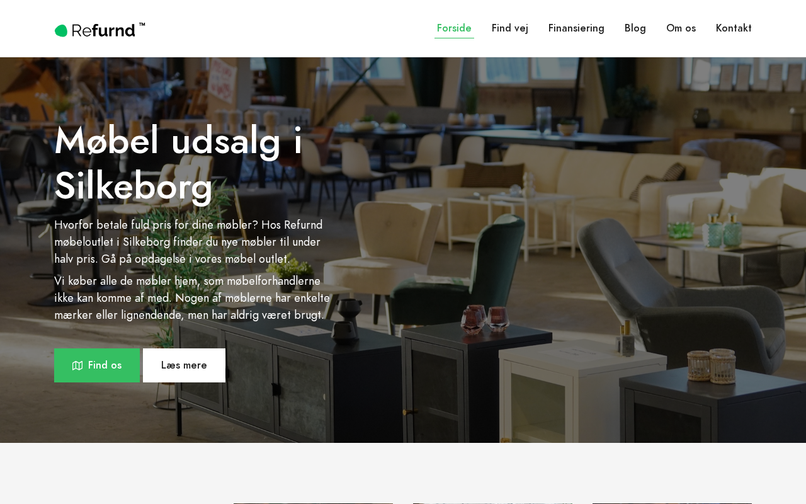Click the Møbel udsalg i Silkeborg headline
The image size is (806, 504).
tap(179, 163)
